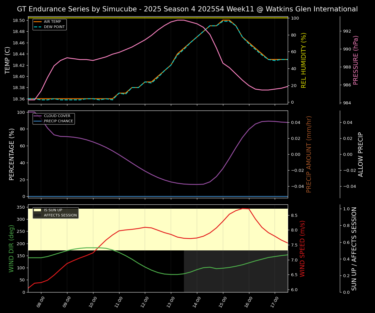
Task: Select the PRECIP CHANCE legend line swatch
Action: (x=38, y=121)
